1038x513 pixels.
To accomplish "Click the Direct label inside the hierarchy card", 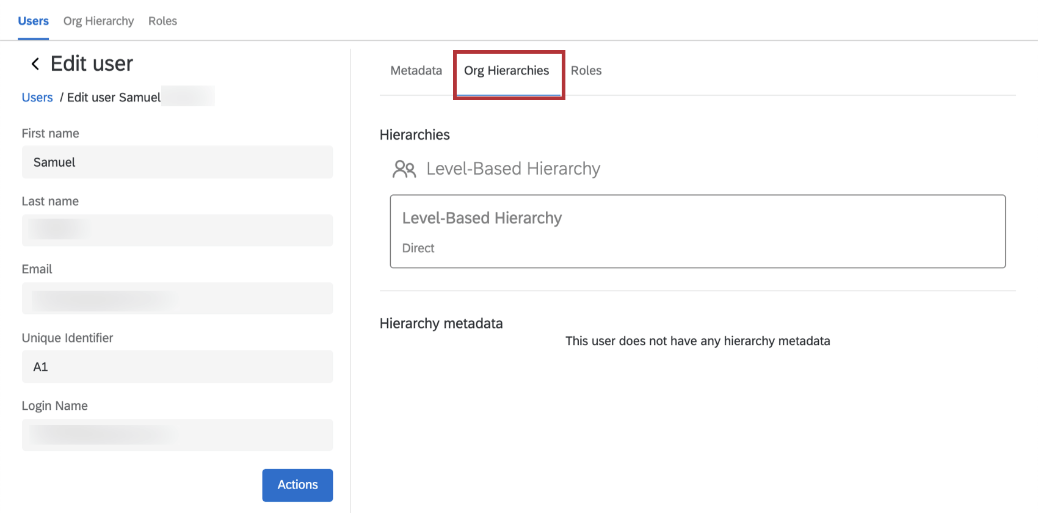I will 418,248.
